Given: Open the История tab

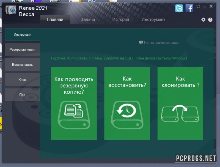Looking at the screenshot, I should coord(120,19).
